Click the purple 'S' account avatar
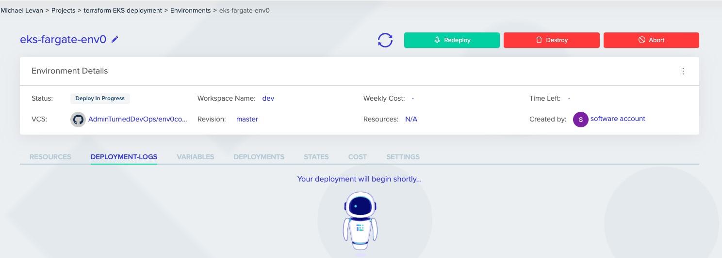 point(580,120)
